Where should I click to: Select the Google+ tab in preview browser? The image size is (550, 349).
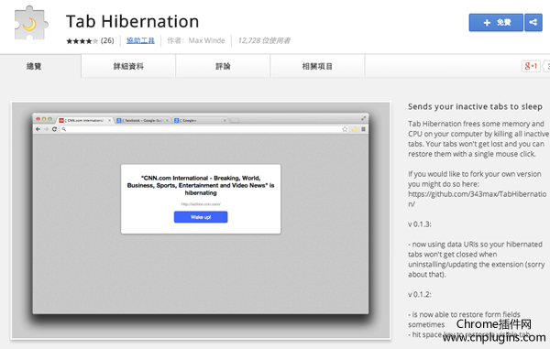[201, 120]
